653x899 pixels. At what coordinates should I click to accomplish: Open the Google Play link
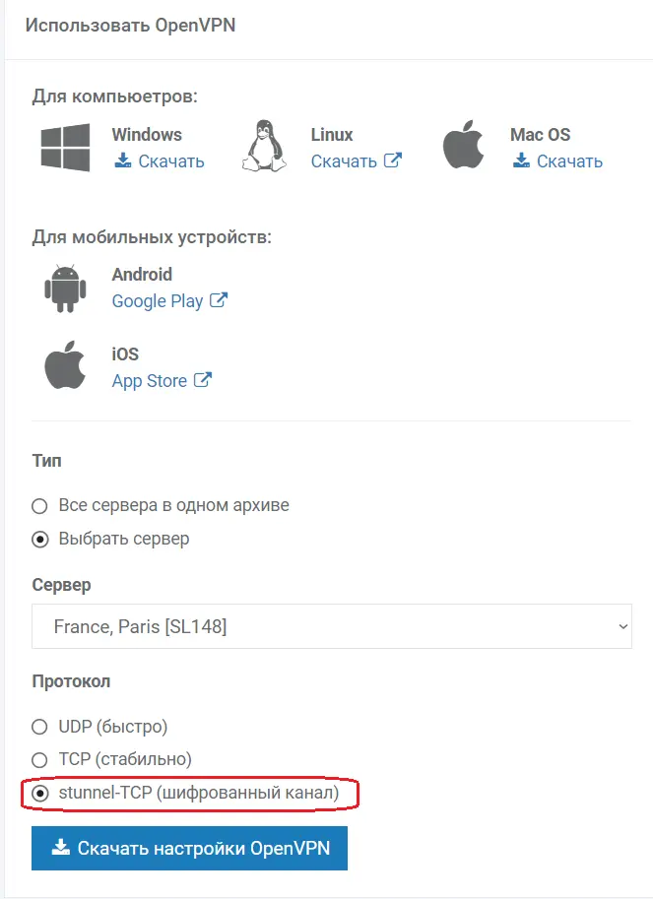point(158,301)
